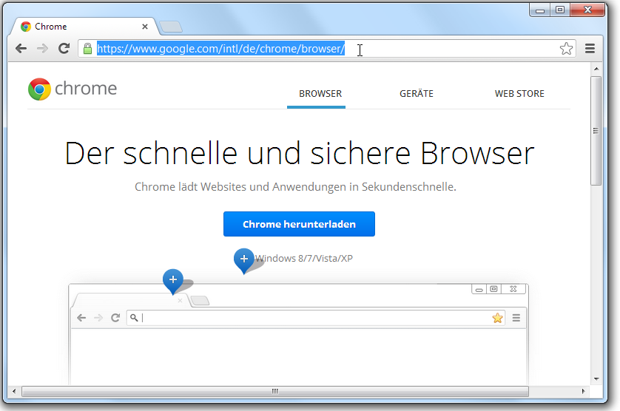Click the vertical scrollbar up arrow

(596, 69)
